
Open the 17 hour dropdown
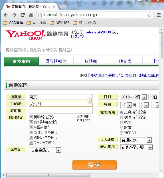click(x=126, y=105)
